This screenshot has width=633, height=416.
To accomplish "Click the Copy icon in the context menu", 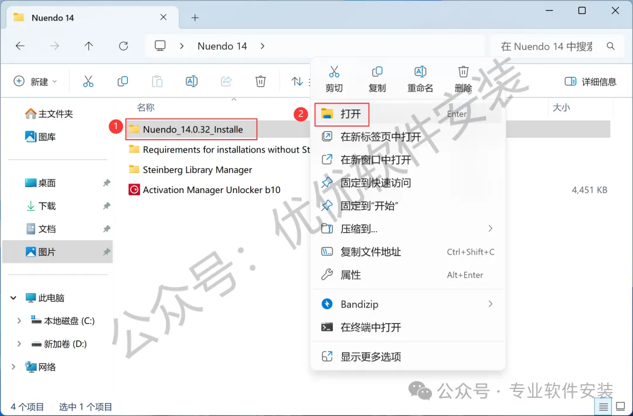I will [x=377, y=72].
